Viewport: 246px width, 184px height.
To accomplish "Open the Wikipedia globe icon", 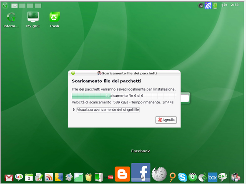I will point(159,174).
